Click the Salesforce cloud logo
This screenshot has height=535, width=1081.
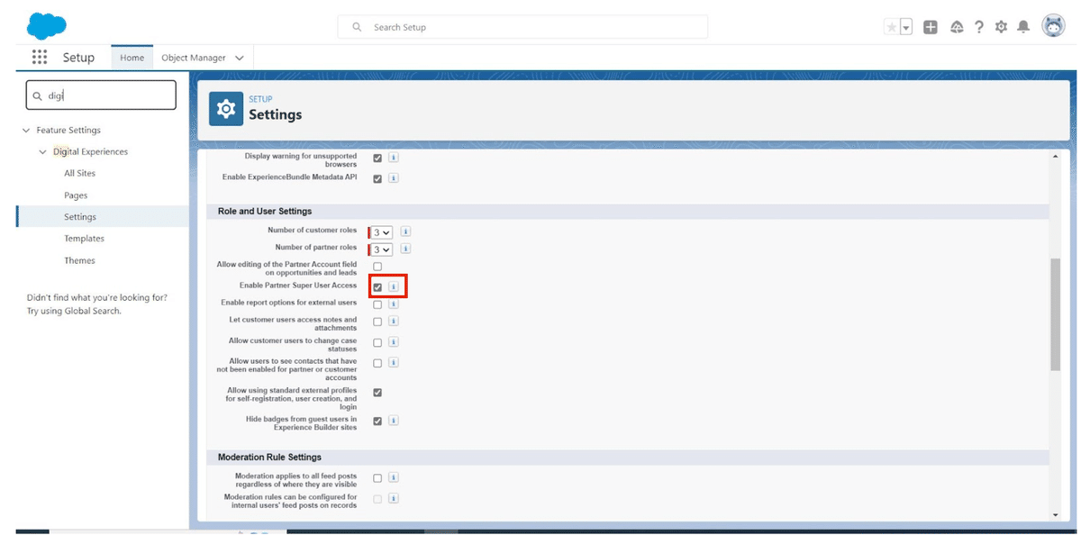click(x=46, y=25)
